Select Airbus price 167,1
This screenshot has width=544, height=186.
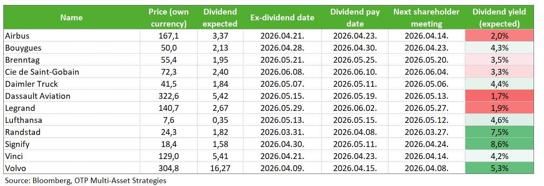(169, 36)
